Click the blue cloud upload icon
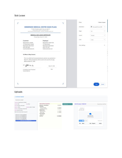Viewport: 122px width, 158px height. click(x=90, y=114)
